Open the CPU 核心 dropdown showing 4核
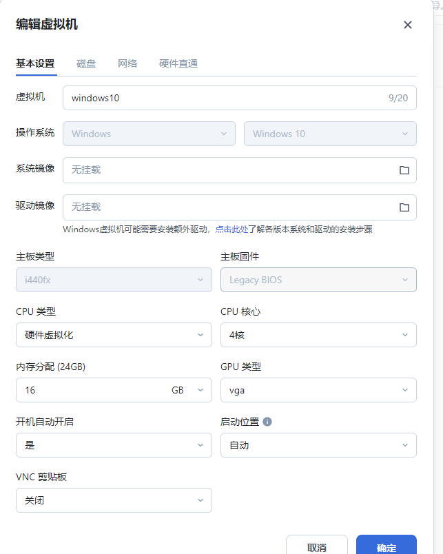The image size is (443, 554). click(x=318, y=335)
